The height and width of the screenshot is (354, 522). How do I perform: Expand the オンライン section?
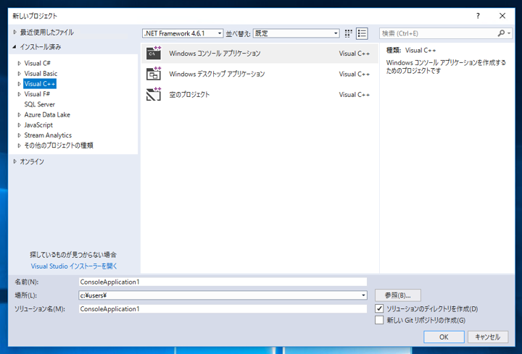pos(15,161)
